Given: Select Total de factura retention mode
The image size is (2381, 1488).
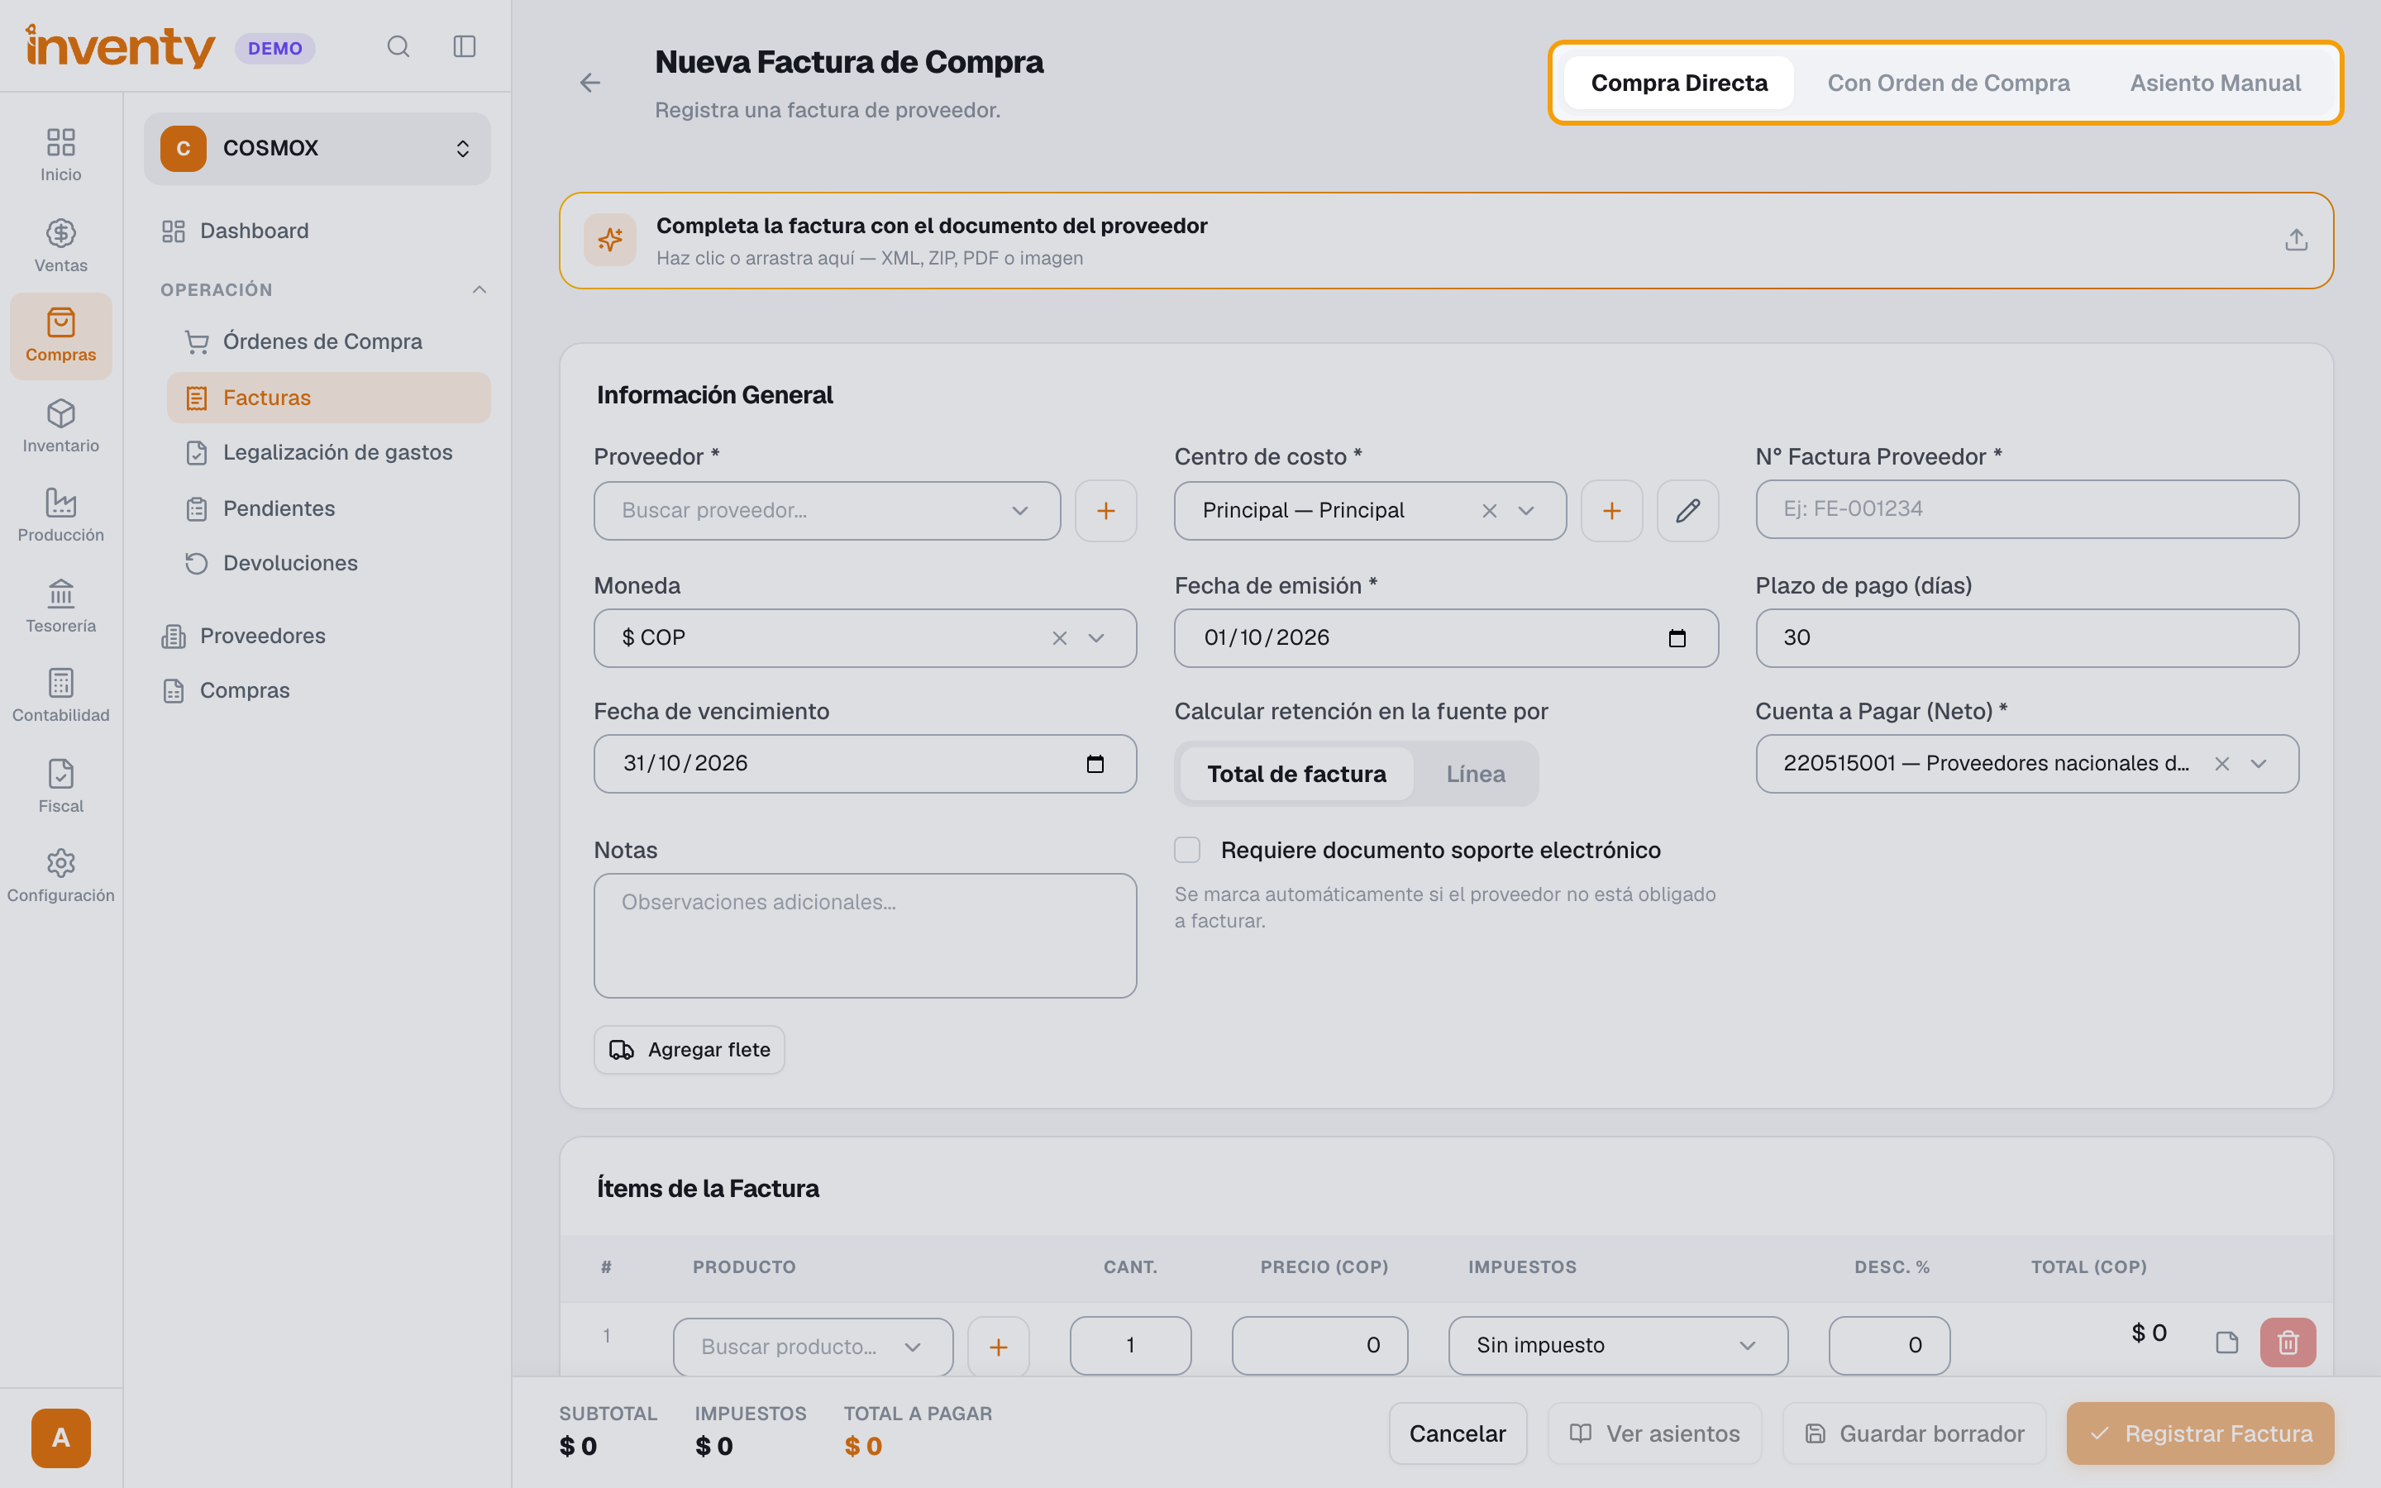Looking at the screenshot, I should (x=1297, y=774).
